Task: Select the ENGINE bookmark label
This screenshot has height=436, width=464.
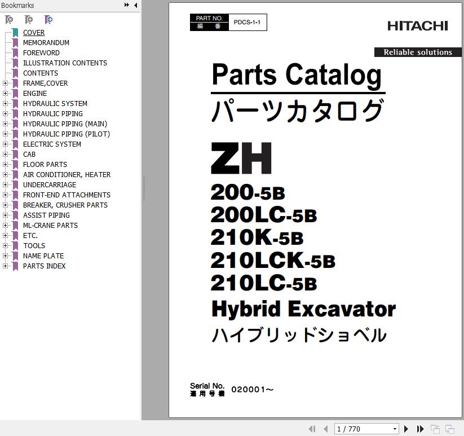Action: click(35, 93)
